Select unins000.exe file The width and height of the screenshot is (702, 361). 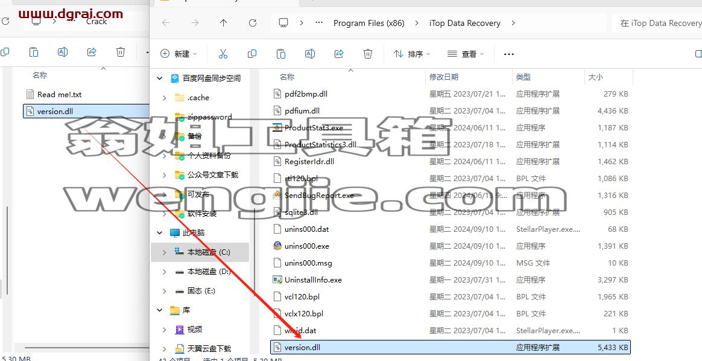click(307, 246)
